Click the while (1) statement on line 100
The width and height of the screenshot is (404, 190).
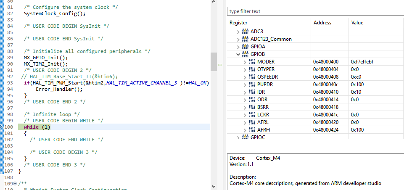(x=37, y=127)
